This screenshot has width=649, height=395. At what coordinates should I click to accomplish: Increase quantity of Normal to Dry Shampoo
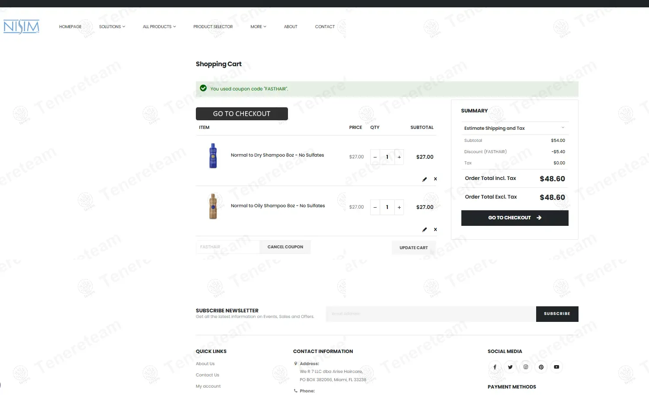tap(399, 157)
